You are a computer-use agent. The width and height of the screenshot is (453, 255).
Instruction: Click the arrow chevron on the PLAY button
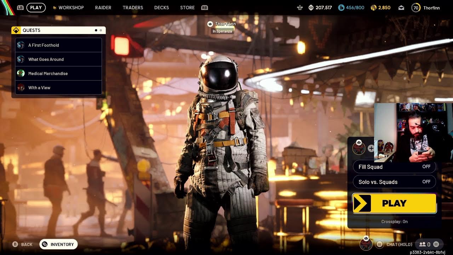[362, 203]
